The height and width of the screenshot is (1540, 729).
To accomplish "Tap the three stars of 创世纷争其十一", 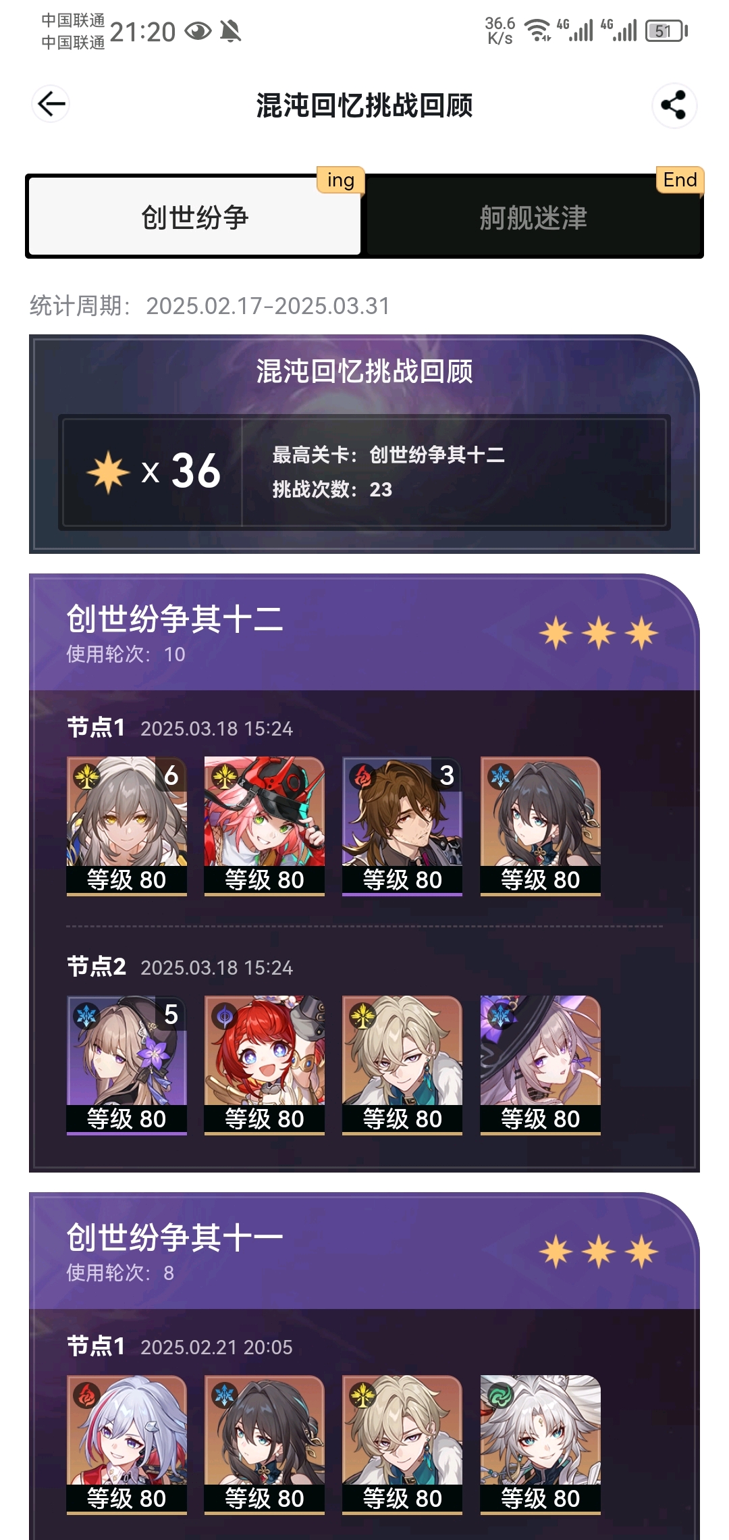I will coord(599,1252).
